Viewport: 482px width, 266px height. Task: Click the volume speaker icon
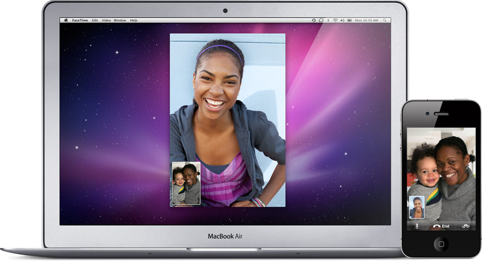343,20
